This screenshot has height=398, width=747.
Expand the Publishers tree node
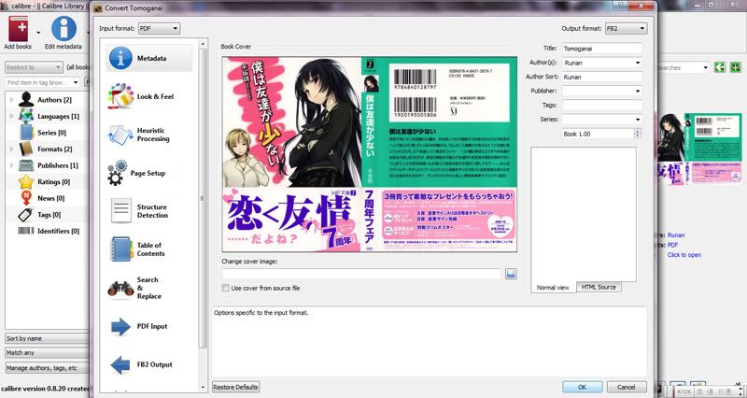coord(11,165)
